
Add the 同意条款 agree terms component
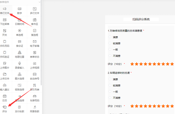34,109
